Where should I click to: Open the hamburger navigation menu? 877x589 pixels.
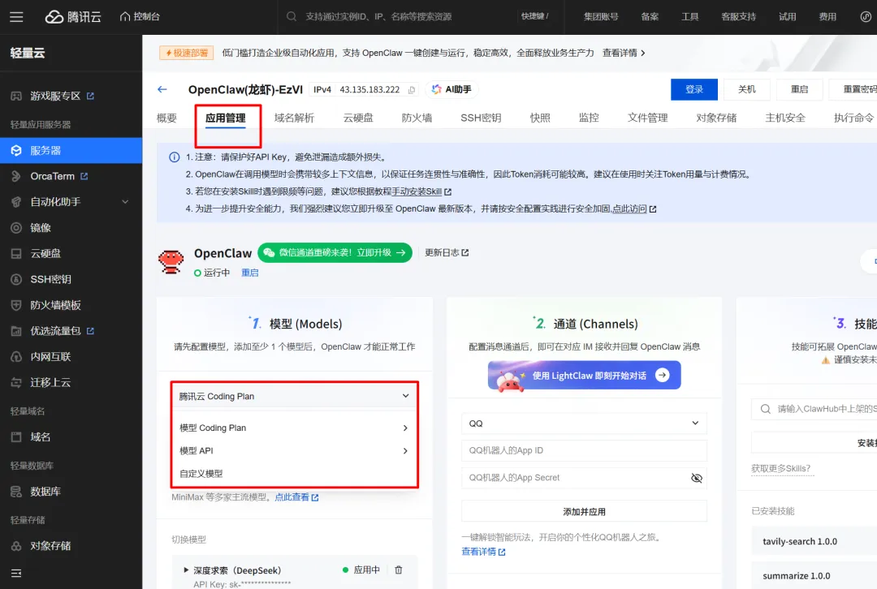tap(16, 17)
